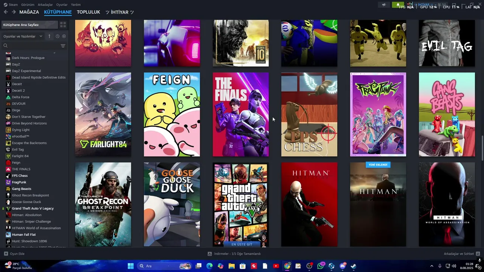Click Kütüphane Ana Sayfası button
Screen dimensions: 484x272
(x=29, y=25)
